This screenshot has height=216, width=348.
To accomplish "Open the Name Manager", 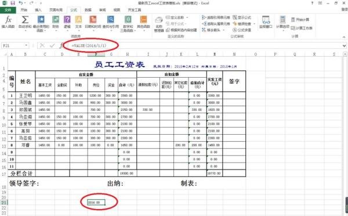I will pos(159,24).
